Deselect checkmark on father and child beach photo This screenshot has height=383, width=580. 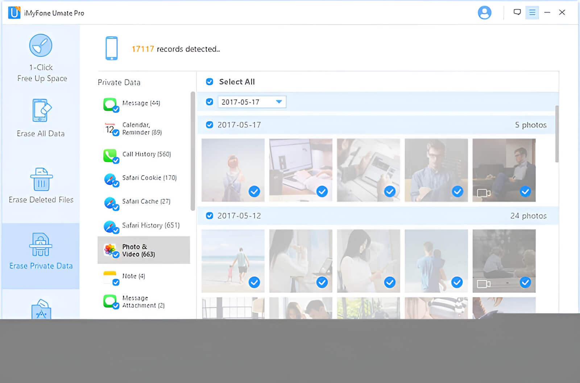click(254, 282)
